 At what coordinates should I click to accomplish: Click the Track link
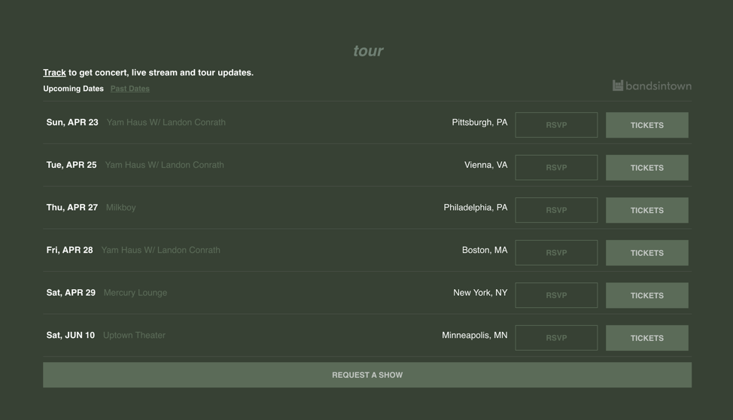(54, 73)
